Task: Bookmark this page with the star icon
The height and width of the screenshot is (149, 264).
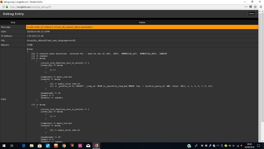Action: click(255, 7)
